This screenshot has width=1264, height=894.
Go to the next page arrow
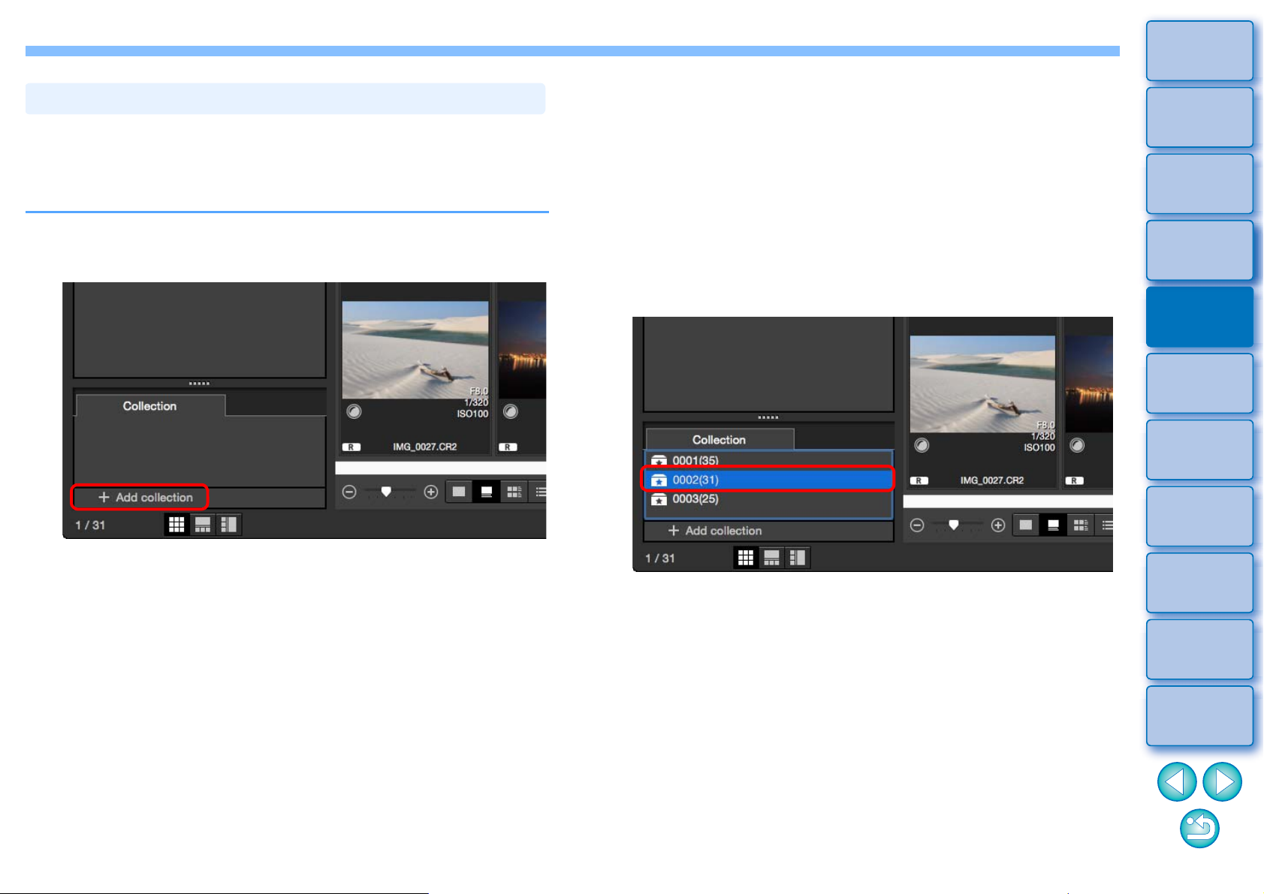pos(1223,781)
